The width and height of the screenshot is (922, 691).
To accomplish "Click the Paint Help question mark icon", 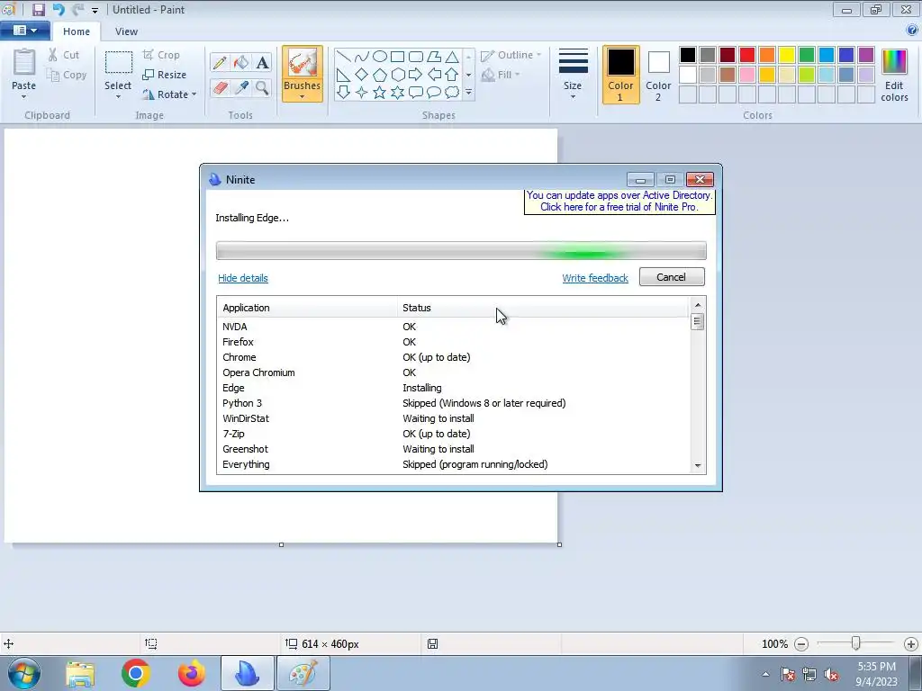I will (912, 30).
